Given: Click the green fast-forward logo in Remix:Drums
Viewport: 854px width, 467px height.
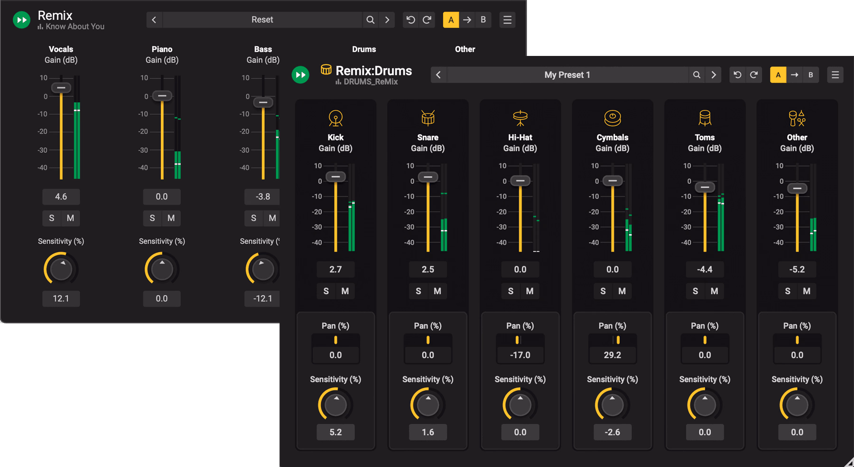Looking at the screenshot, I should click(x=300, y=75).
